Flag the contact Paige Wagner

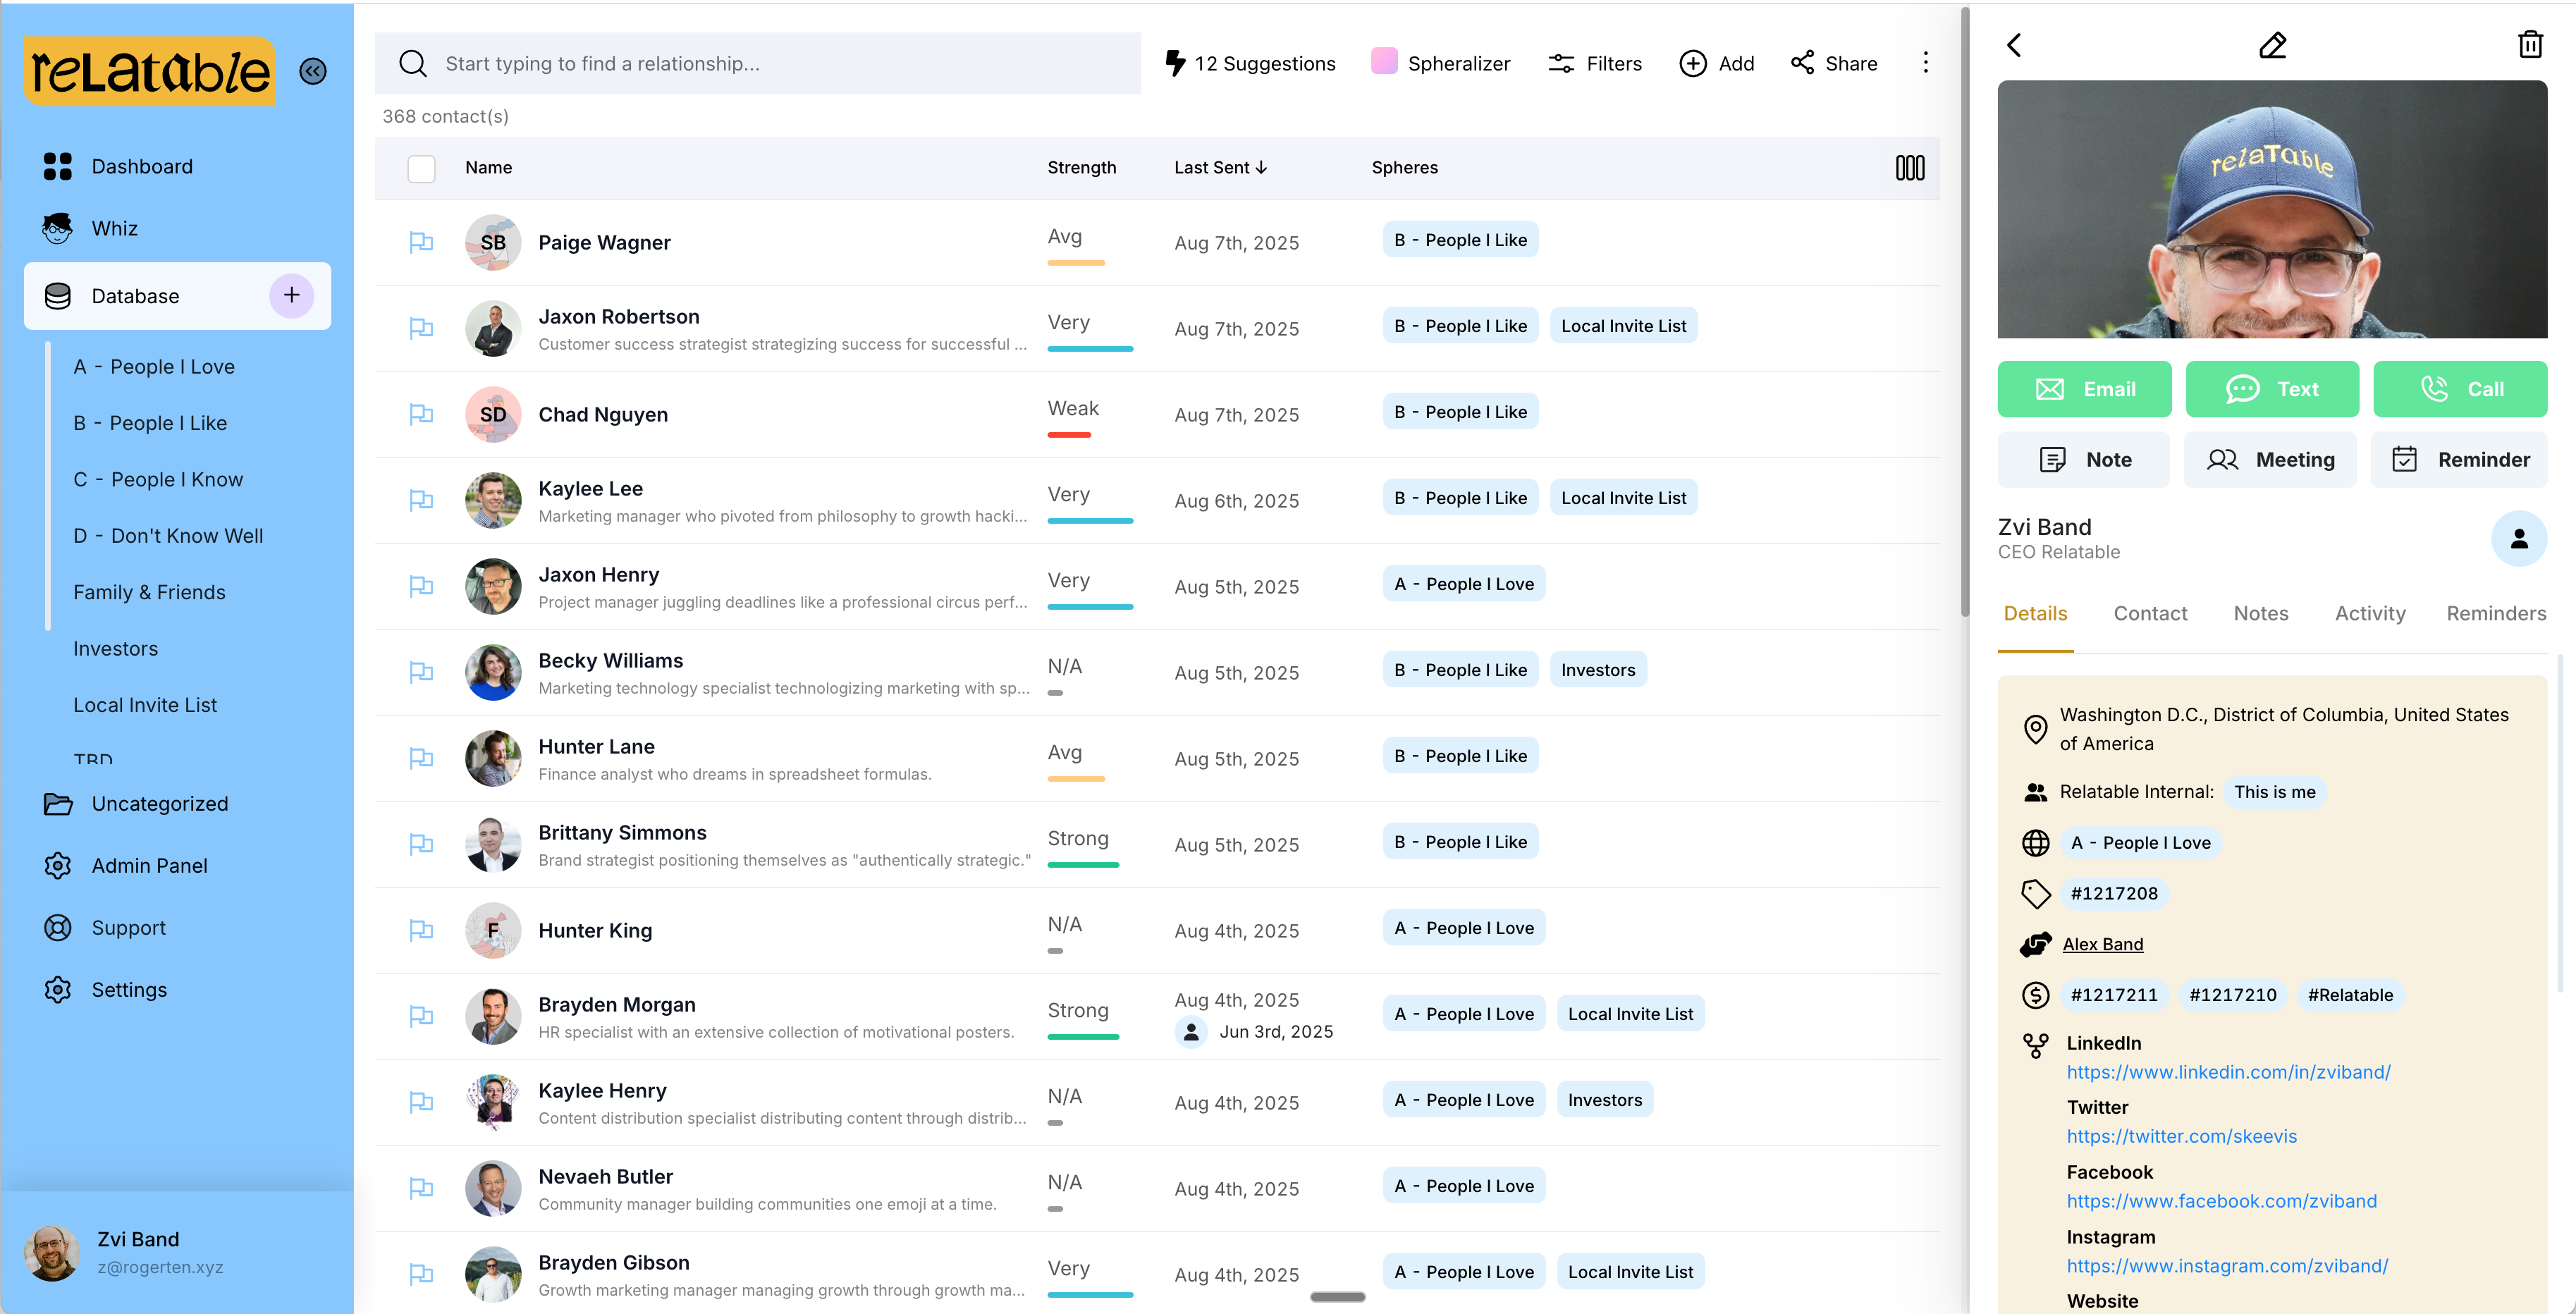[x=422, y=242]
